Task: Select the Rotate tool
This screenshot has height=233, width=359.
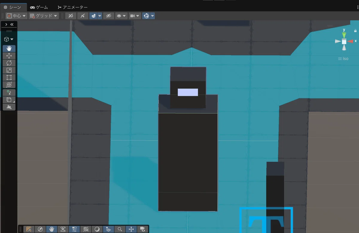Action: pos(9,63)
